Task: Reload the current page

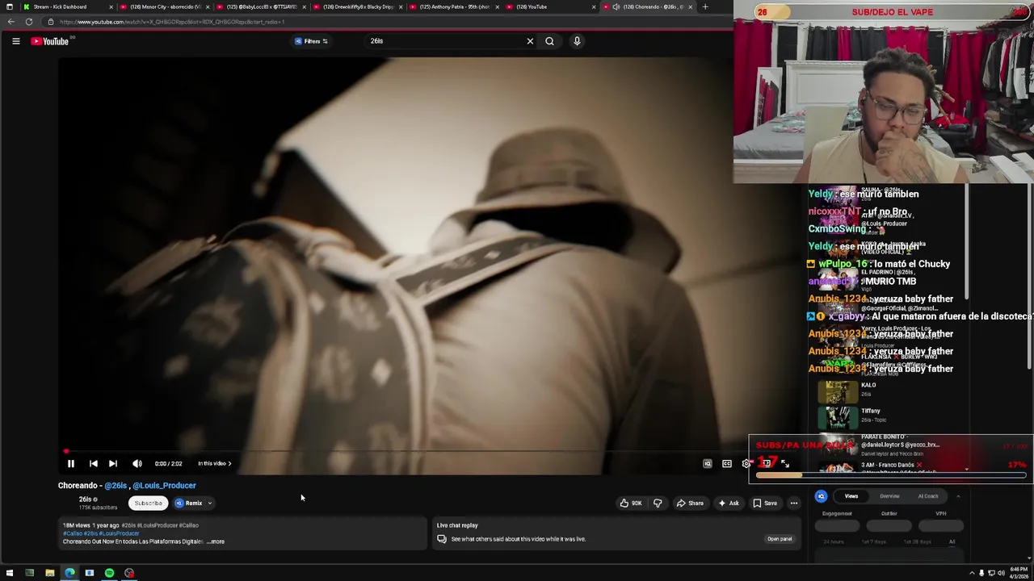Action: (x=29, y=22)
